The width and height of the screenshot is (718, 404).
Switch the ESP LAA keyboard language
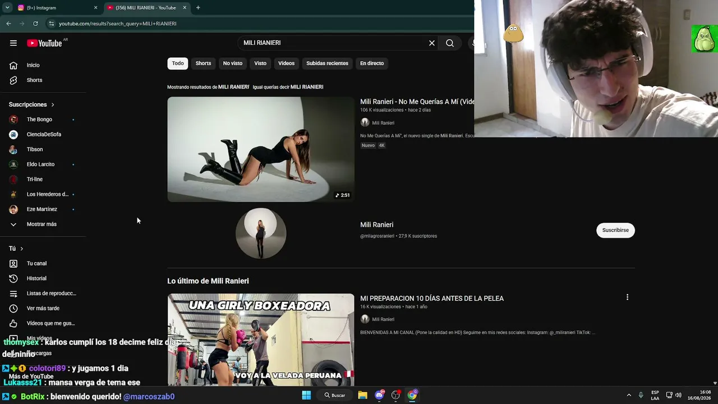coord(655,395)
